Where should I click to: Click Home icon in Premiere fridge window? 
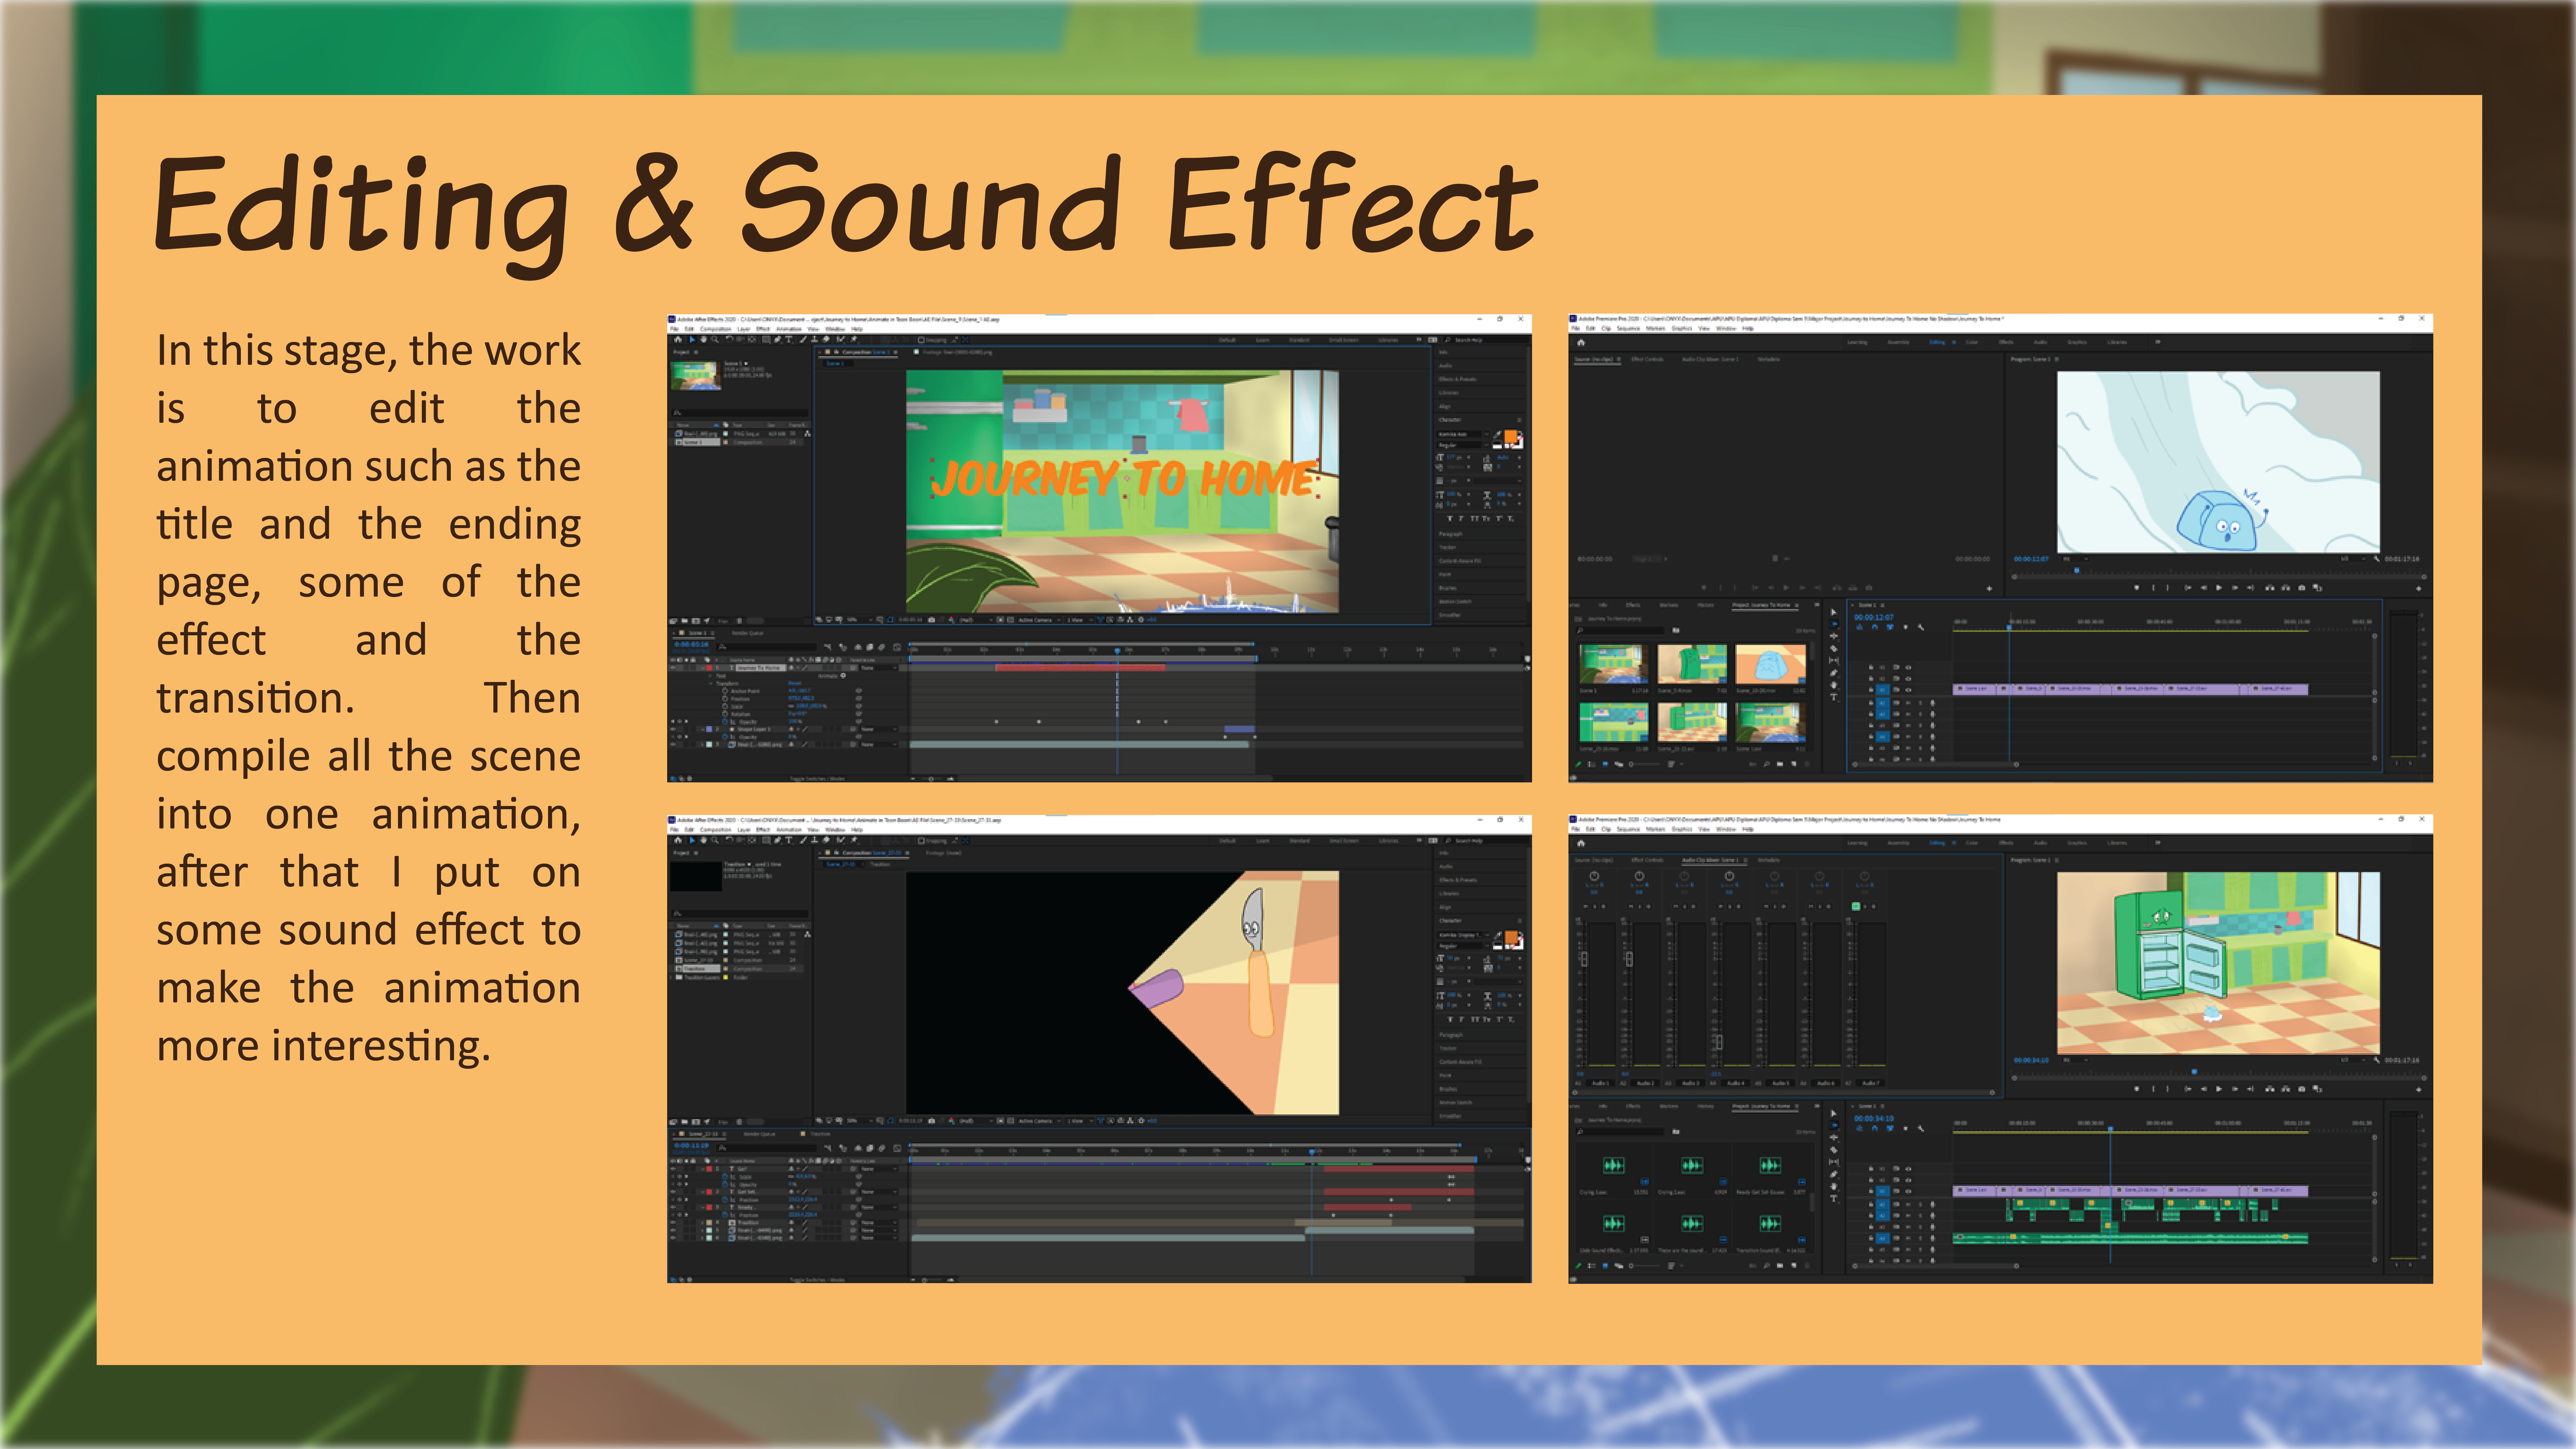1581,843
